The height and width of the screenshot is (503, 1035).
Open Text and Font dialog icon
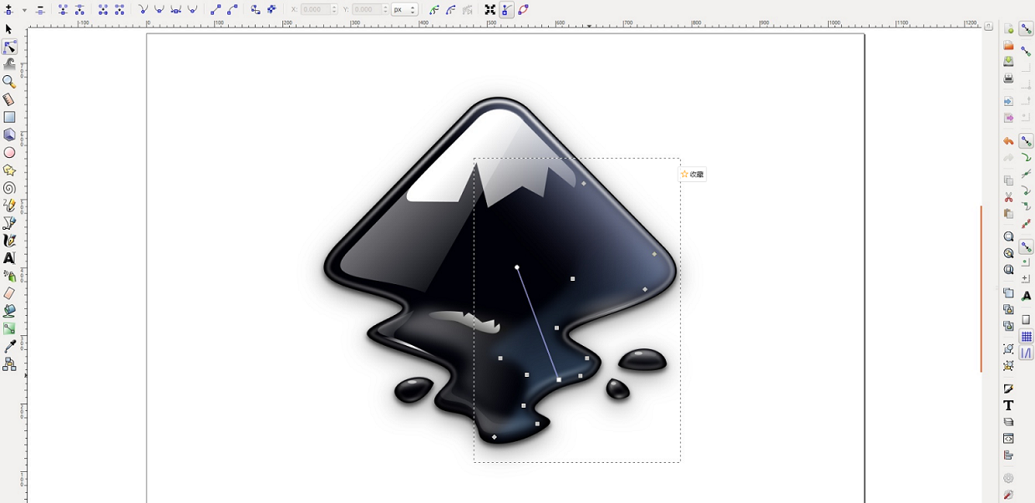(x=1008, y=405)
